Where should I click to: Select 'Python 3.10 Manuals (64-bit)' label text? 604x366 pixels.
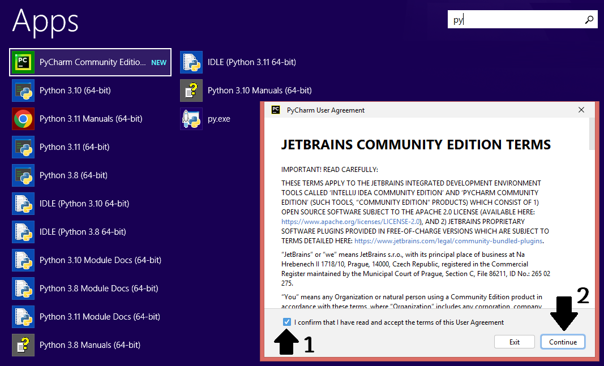click(x=260, y=91)
